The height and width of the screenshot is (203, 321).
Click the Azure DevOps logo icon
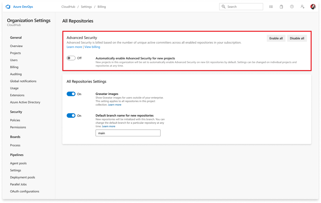(x=8, y=7)
